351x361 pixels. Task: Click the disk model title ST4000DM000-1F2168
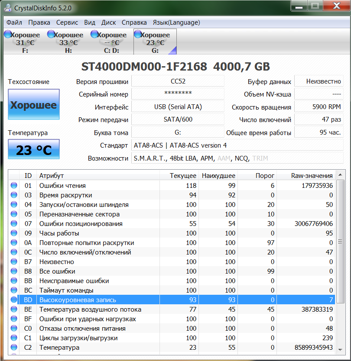[144, 67]
